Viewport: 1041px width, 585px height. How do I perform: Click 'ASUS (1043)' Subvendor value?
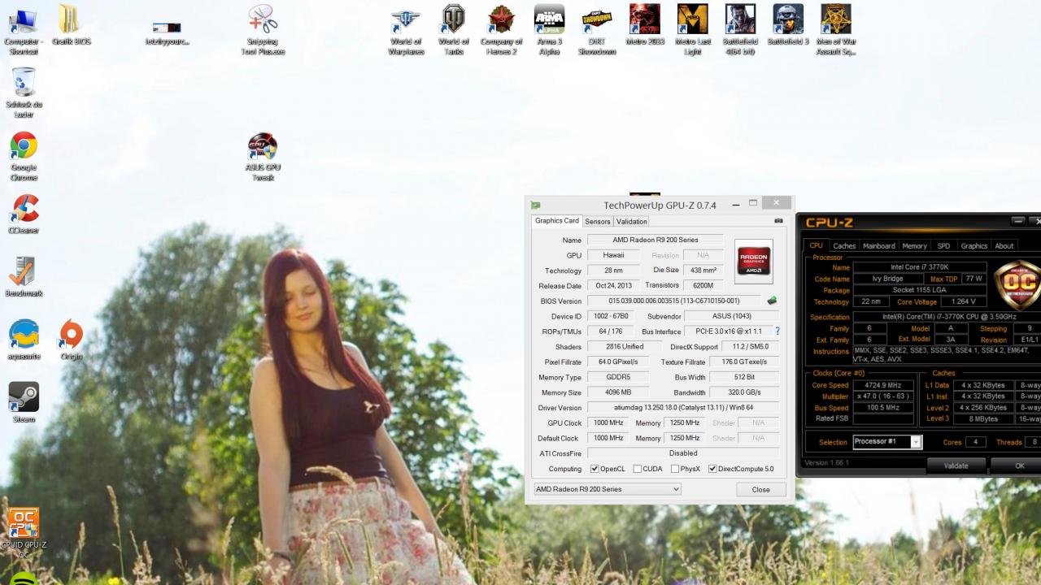click(x=731, y=316)
